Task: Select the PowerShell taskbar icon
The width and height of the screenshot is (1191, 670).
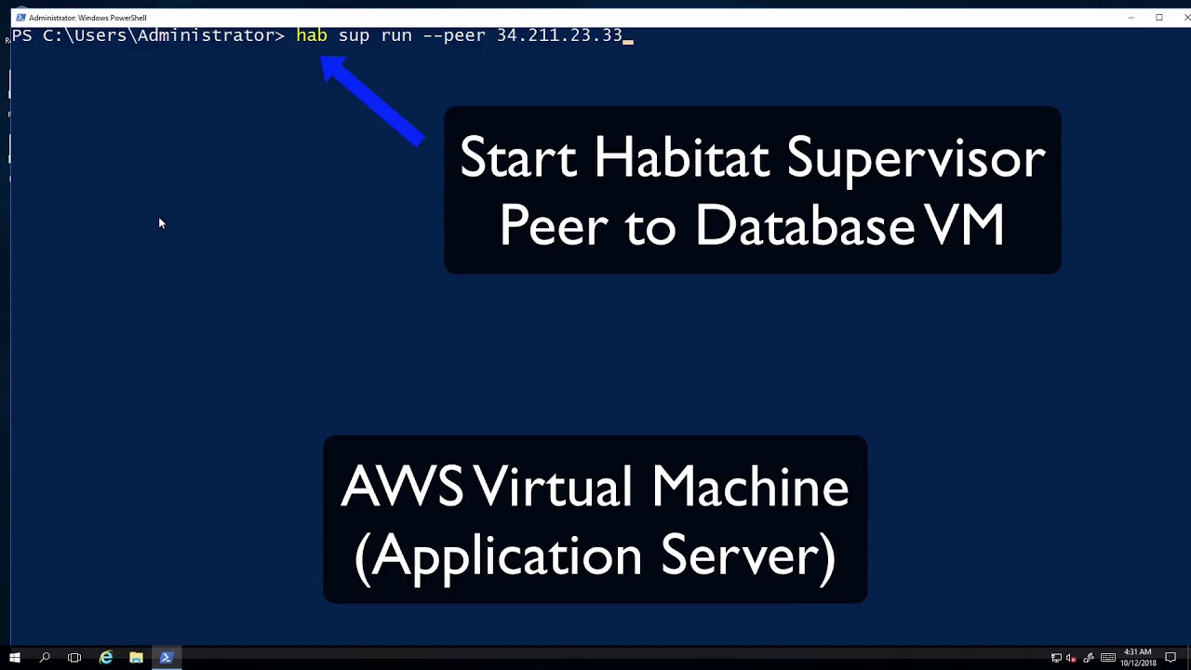Action: [x=167, y=658]
